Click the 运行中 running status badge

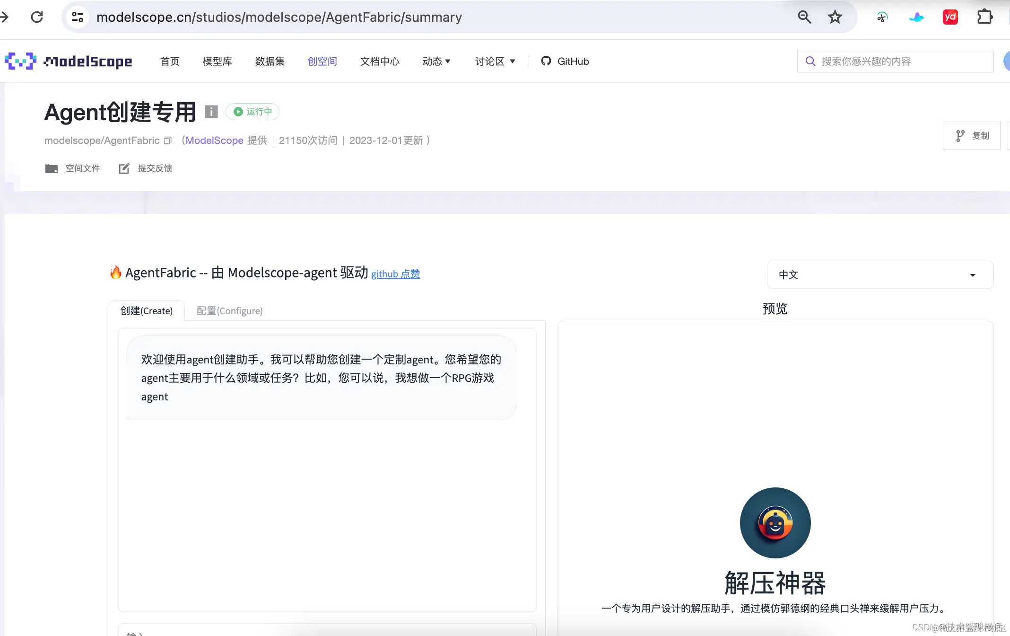click(x=252, y=112)
